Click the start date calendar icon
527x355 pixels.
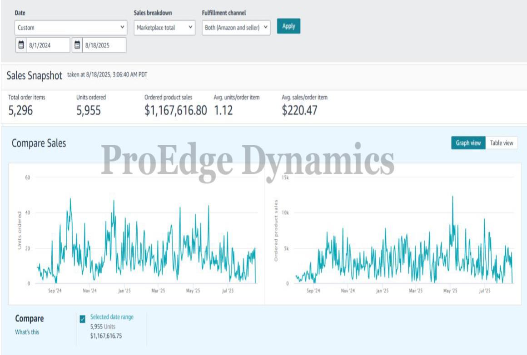[x=21, y=45]
